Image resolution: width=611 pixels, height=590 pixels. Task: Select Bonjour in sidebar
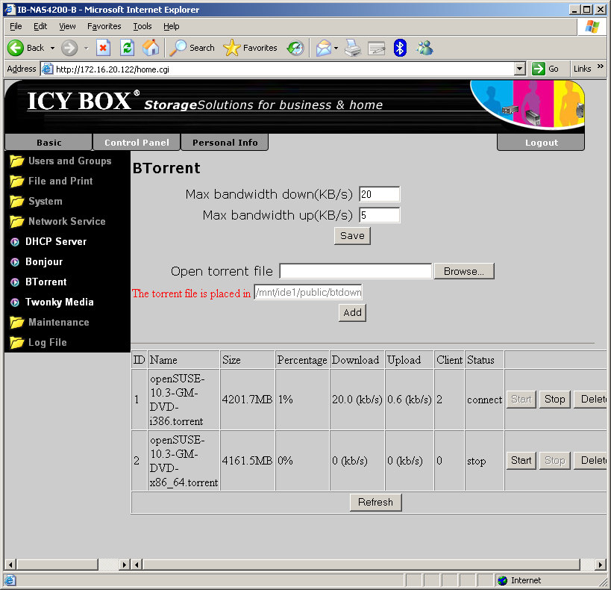(37, 262)
